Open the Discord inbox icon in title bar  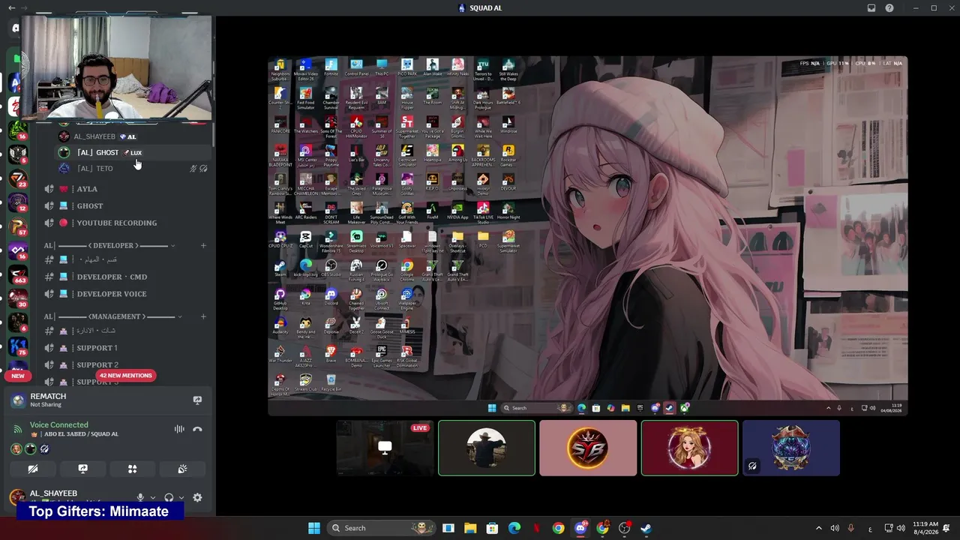(871, 8)
